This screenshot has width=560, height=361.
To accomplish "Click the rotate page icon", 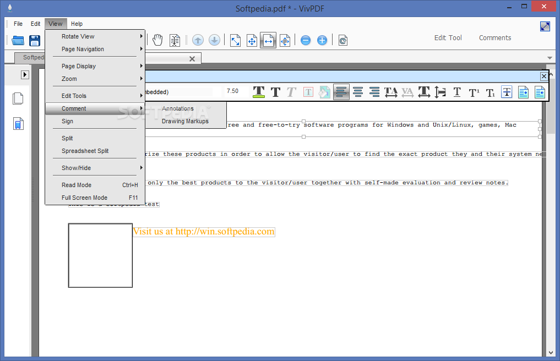I will coord(343,40).
